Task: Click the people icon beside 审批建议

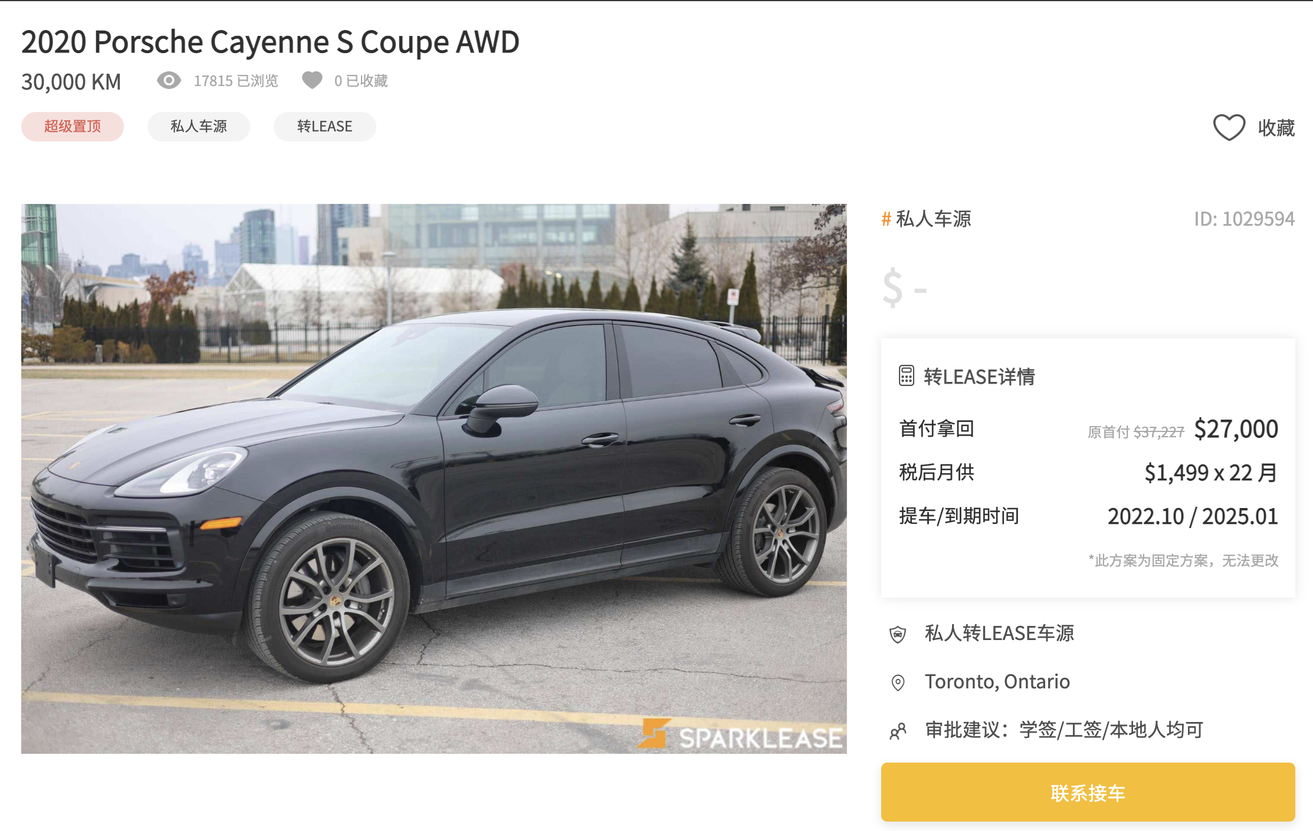Action: [x=898, y=731]
